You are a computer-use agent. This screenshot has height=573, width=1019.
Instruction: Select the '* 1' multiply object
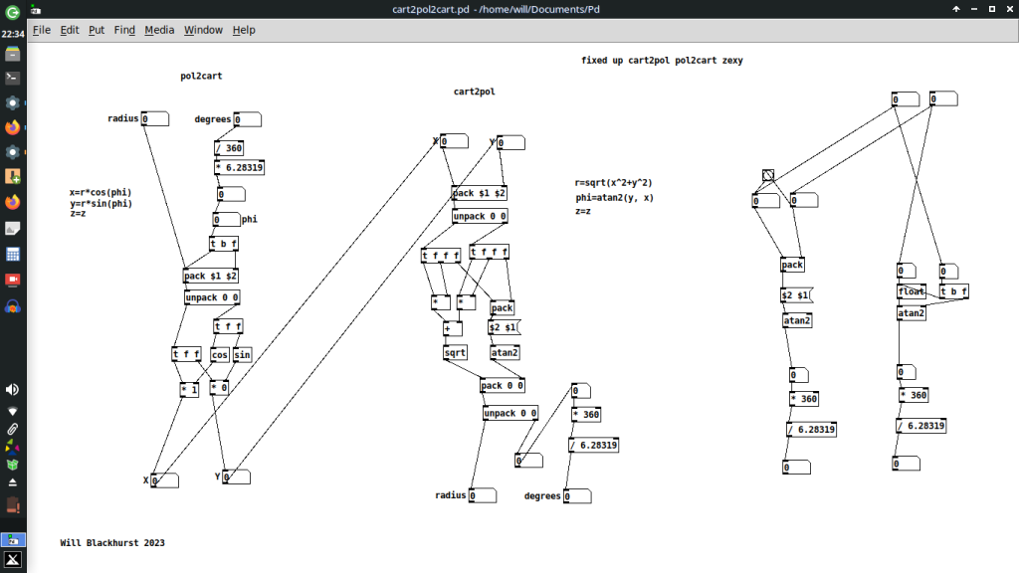189,390
